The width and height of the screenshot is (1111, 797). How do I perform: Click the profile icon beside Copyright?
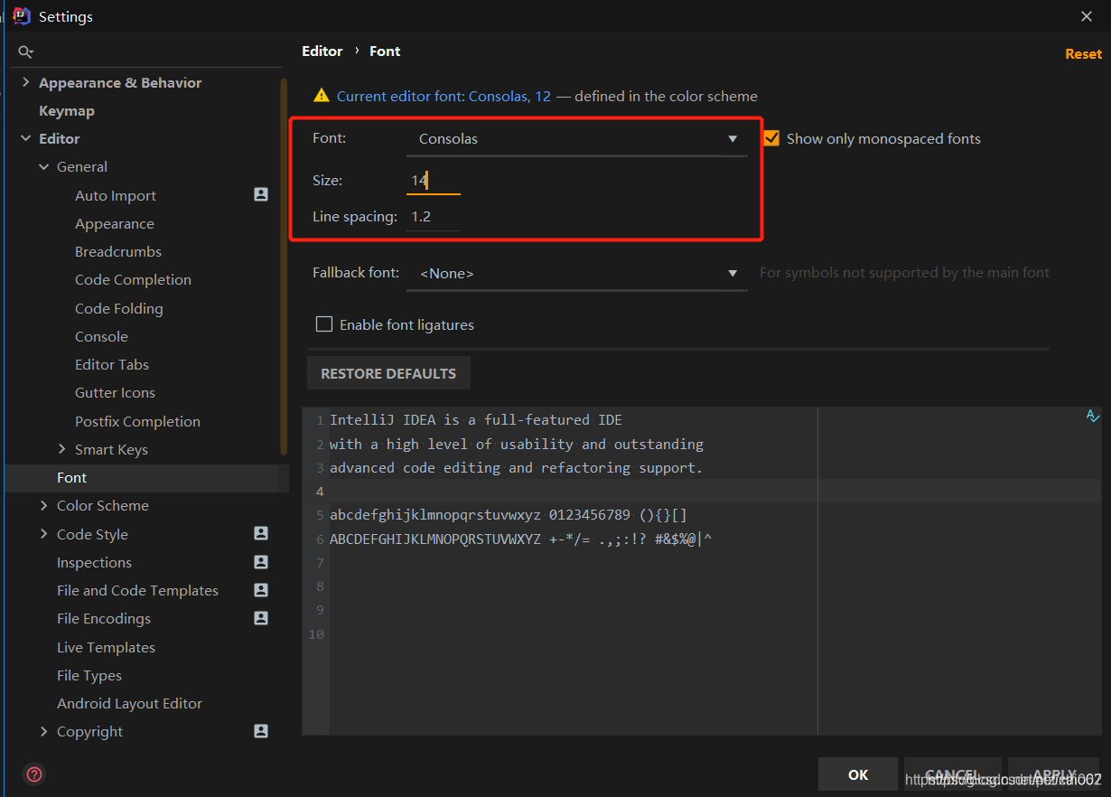(x=261, y=731)
